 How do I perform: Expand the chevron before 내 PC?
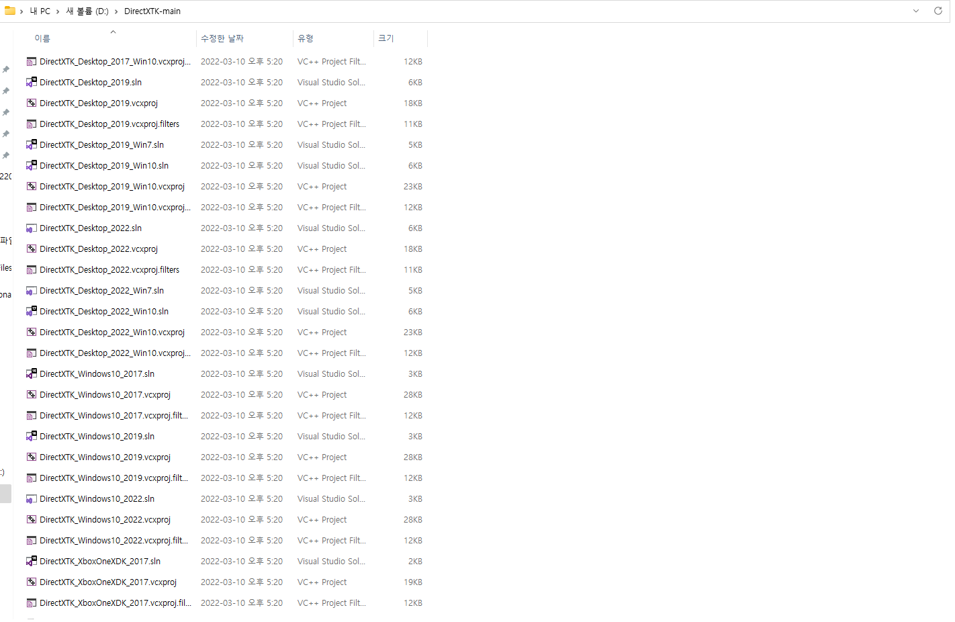21,11
